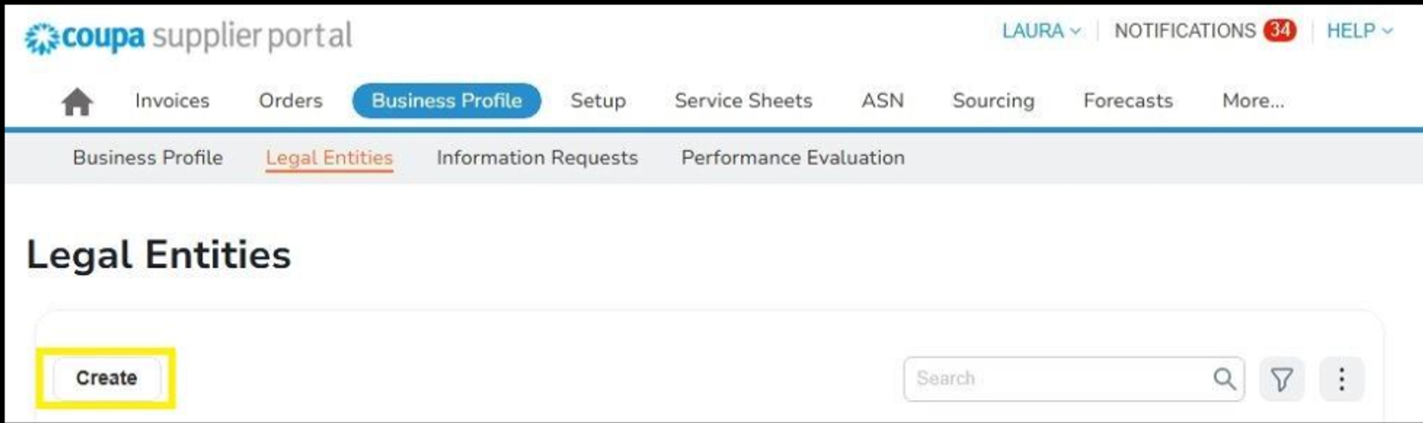Go to the Orders tab

tap(290, 101)
